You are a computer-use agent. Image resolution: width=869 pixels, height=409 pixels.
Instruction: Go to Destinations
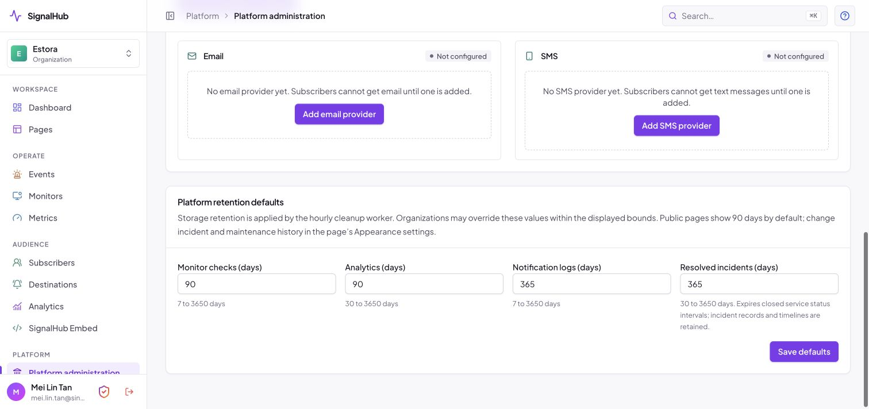pos(73,284)
